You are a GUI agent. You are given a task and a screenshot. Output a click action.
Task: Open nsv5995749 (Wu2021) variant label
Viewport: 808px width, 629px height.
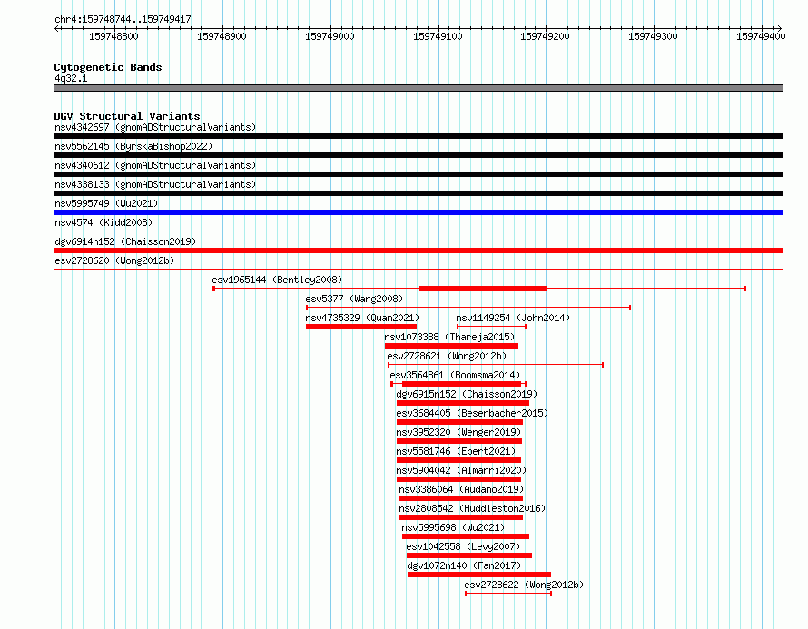(106, 203)
